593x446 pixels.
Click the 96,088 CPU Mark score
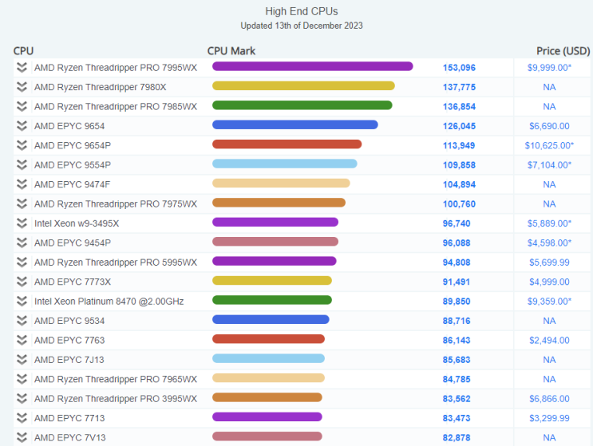click(457, 243)
